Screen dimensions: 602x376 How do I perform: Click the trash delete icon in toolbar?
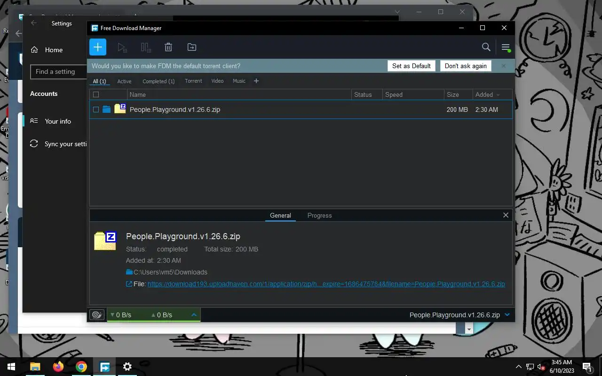point(168,47)
